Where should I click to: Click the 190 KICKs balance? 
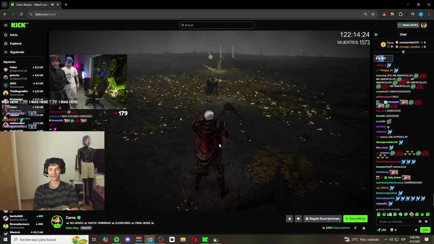pyautogui.click(x=382, y=230)
